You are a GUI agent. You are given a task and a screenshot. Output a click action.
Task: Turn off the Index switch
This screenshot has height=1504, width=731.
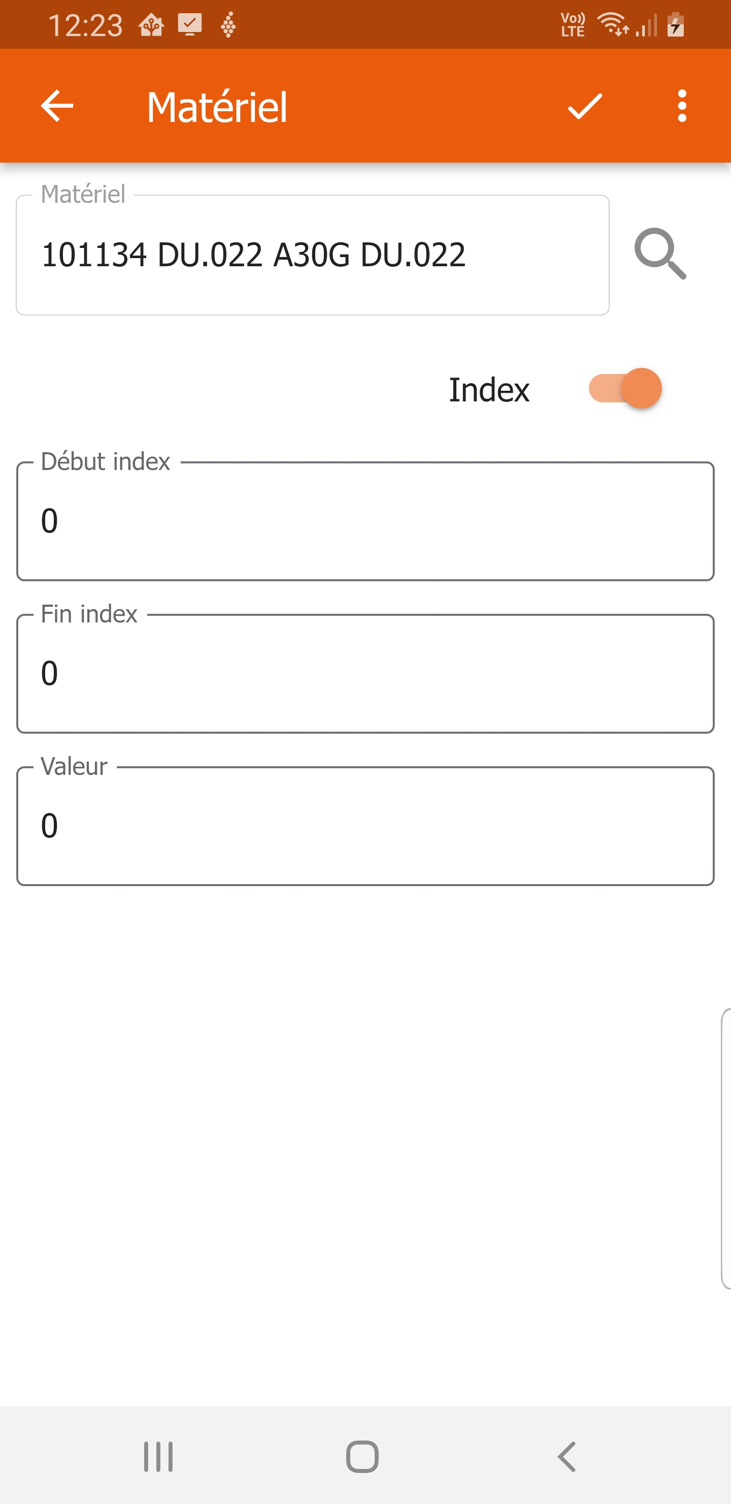pos(625,388)
